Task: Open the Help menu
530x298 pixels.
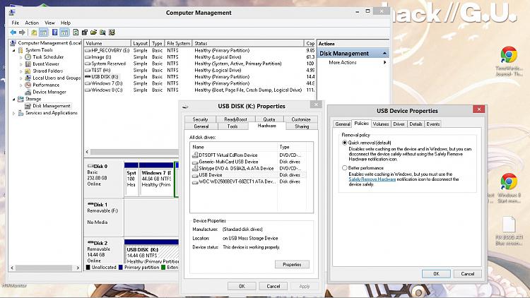Action: (x=66, y=23)
